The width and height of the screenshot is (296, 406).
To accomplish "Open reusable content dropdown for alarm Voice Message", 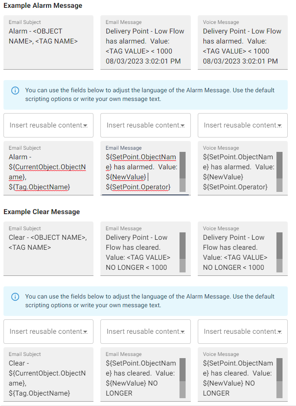I will [x=242, y=125].
